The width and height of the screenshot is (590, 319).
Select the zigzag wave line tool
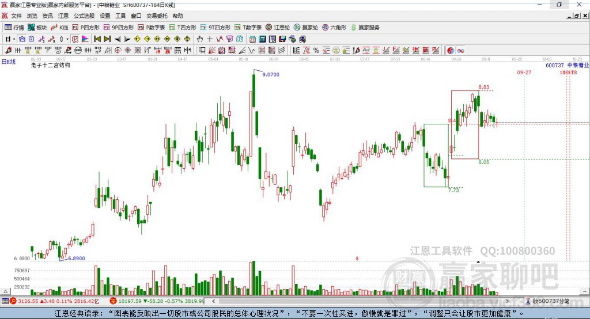coord(251,50)
